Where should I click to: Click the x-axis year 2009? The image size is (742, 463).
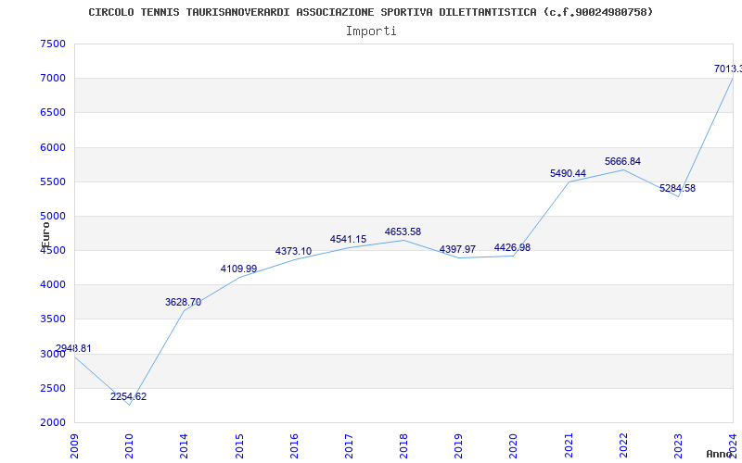click(x=74, y=446)
